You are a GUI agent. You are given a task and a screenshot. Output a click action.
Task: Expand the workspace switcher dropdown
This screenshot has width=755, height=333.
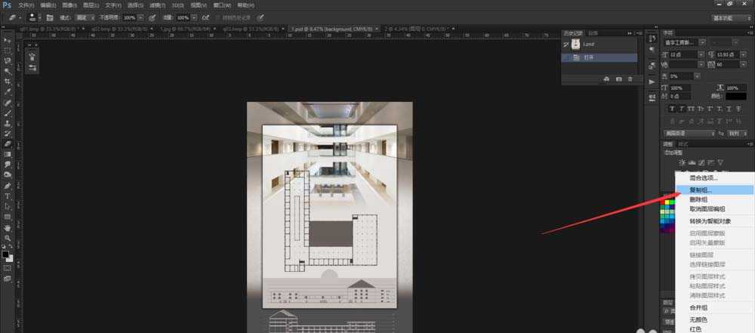731,17
